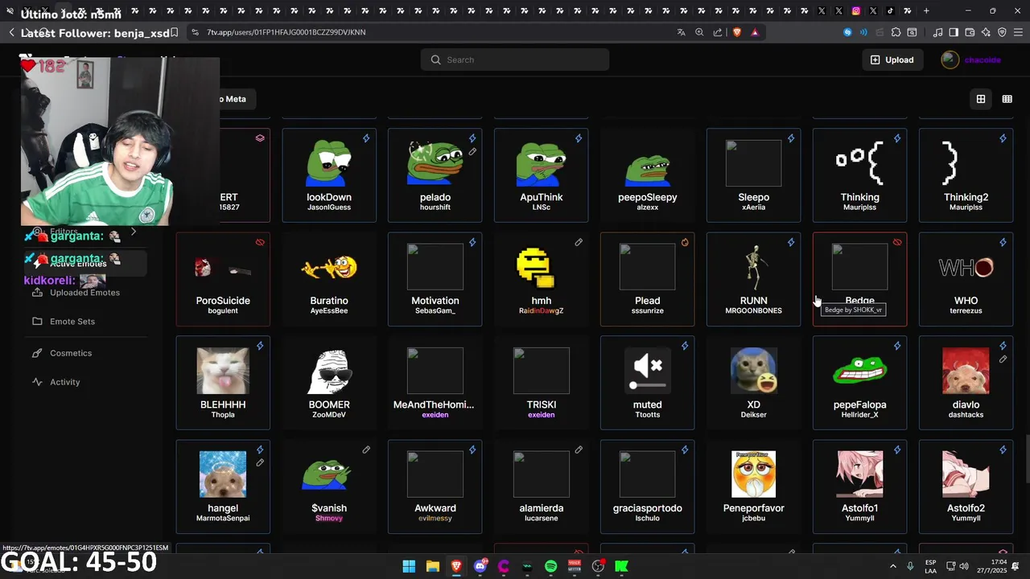
Task: Open the browser hamburger menu
Action: click(x=1018, y=32)
